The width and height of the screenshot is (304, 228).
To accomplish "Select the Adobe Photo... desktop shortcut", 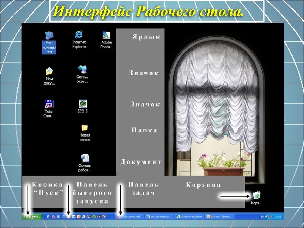I will (106, 40).
